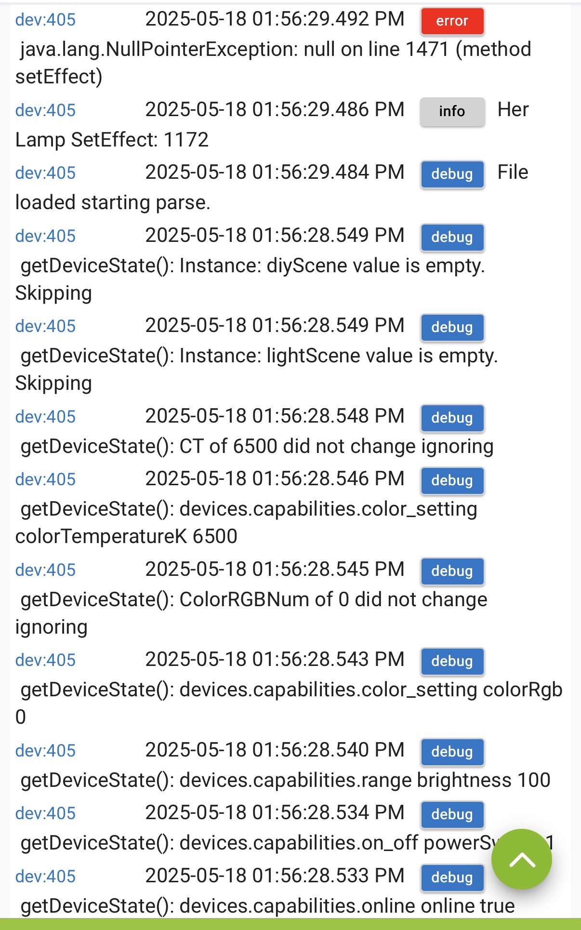Click debug badge at 01:56:28.545 PM
The height and width of the screenshot is (930, 581).
tap(452, 571)
